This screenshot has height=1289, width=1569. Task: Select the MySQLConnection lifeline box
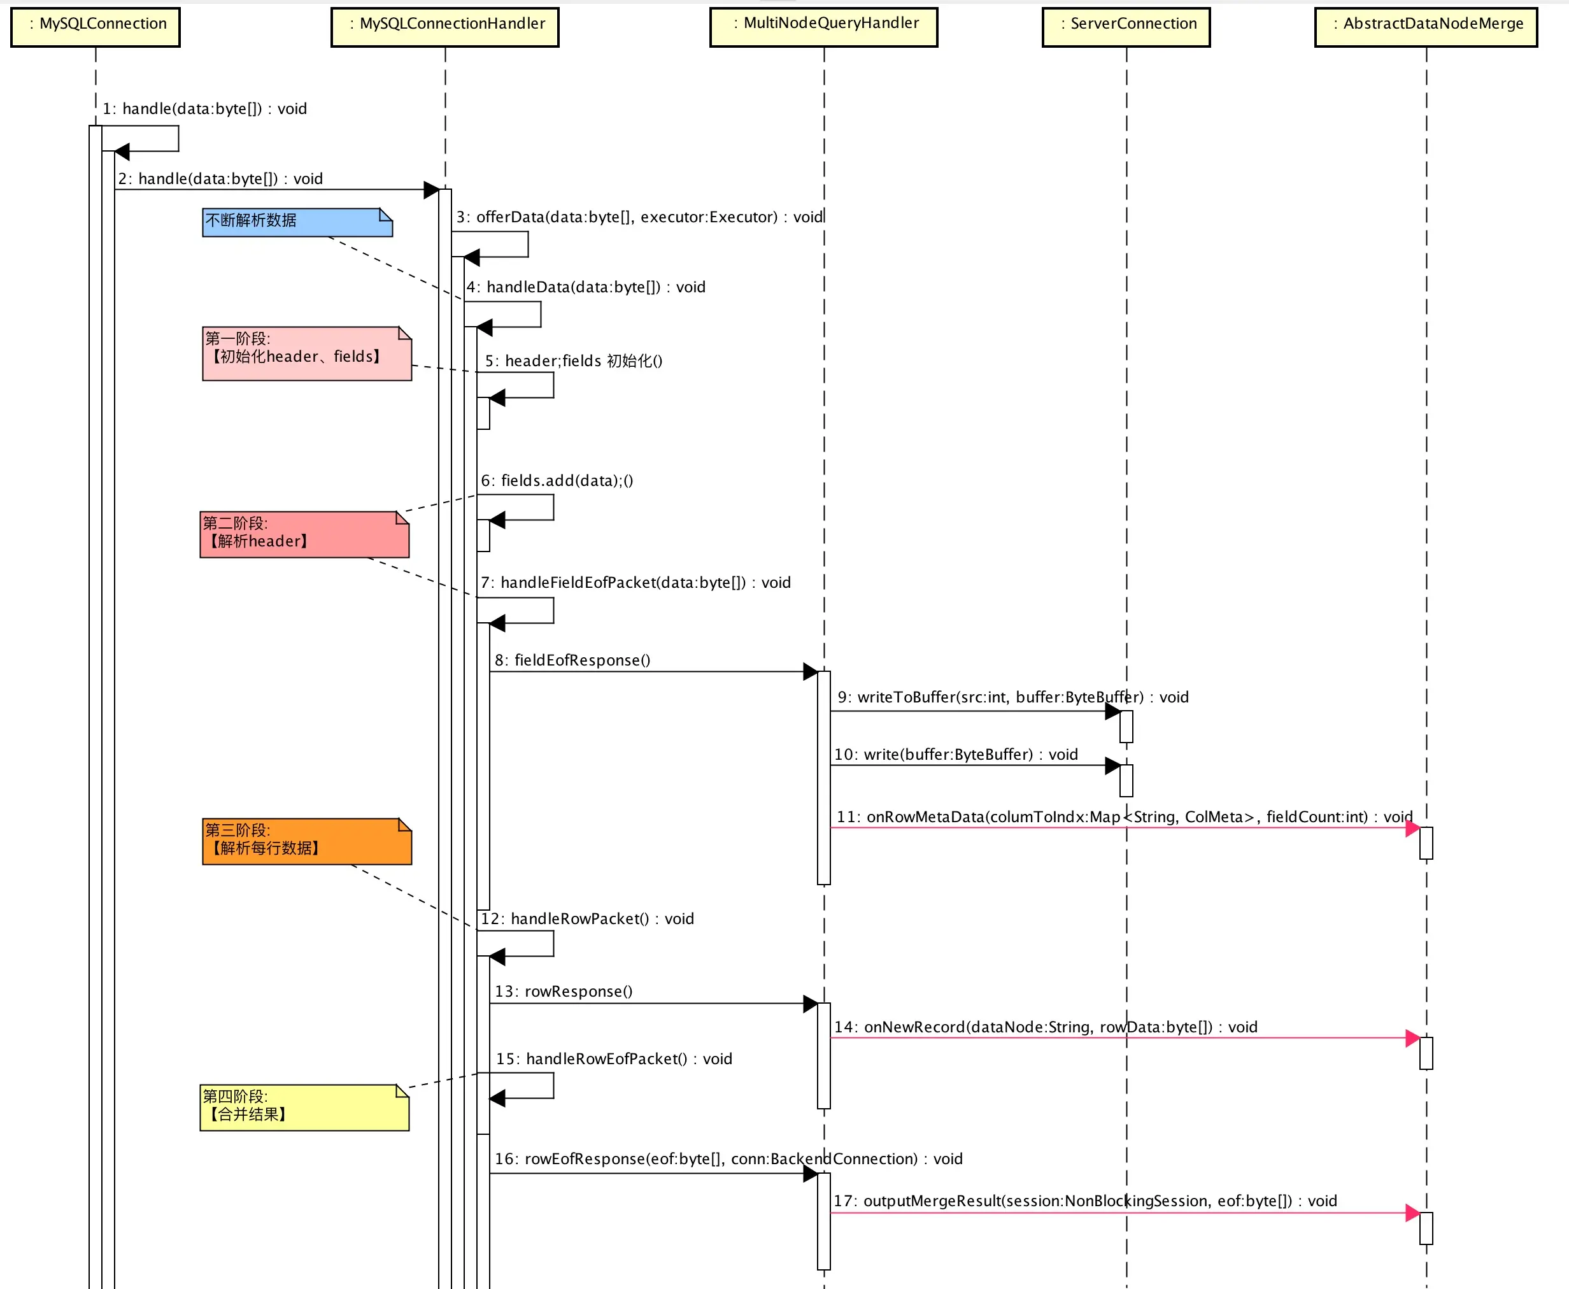click(x=95, y=27)
